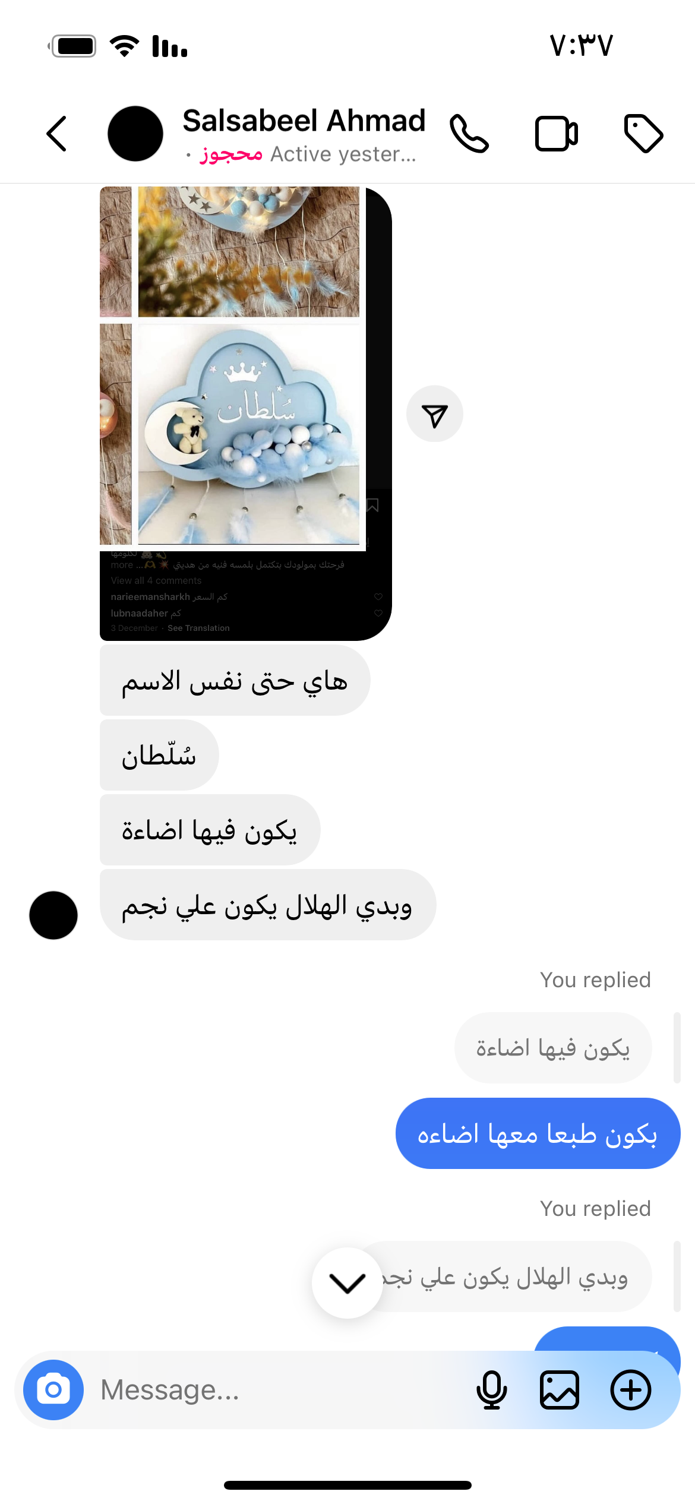This screenshot has width=695, height=1504.
Task: Tap sender avatar beside last received message
Action: 53,915
